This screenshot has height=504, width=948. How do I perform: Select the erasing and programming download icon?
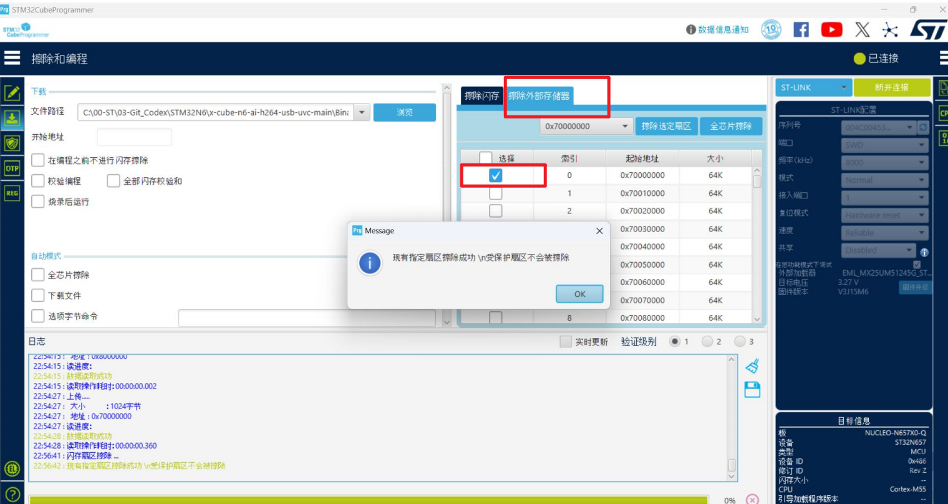12,118
